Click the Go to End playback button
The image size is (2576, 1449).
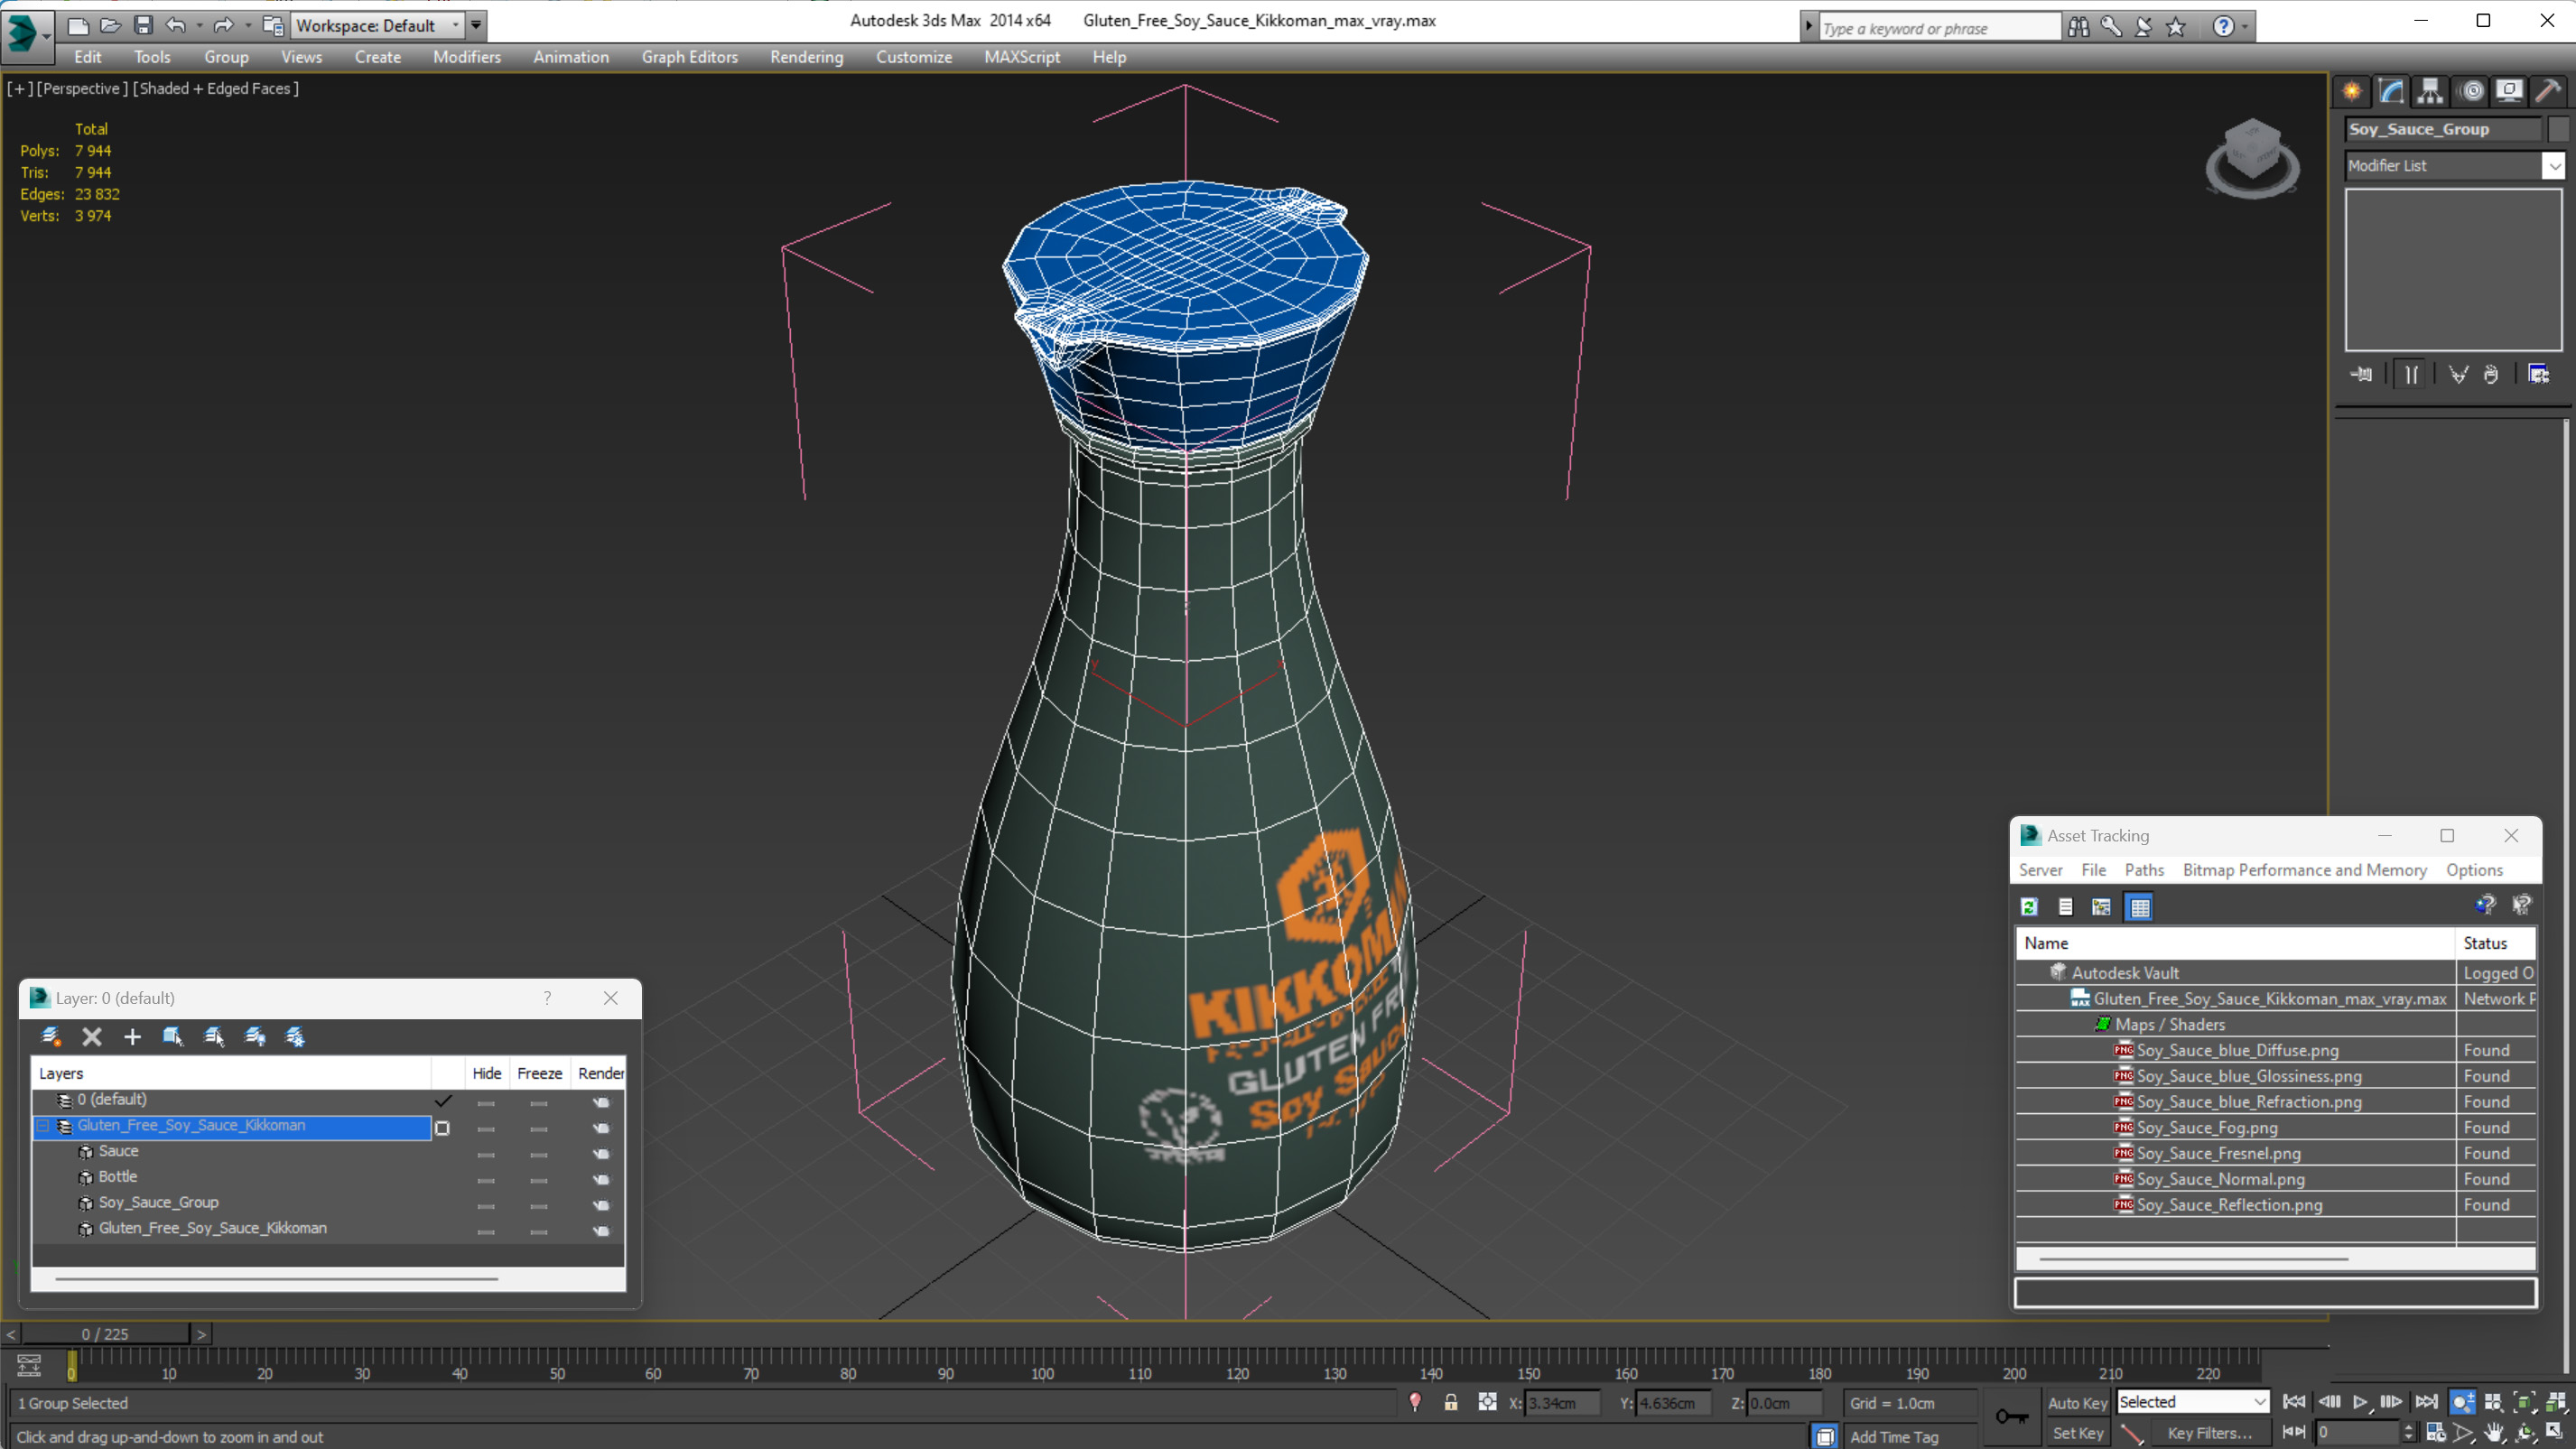tap(2426, 1402)
